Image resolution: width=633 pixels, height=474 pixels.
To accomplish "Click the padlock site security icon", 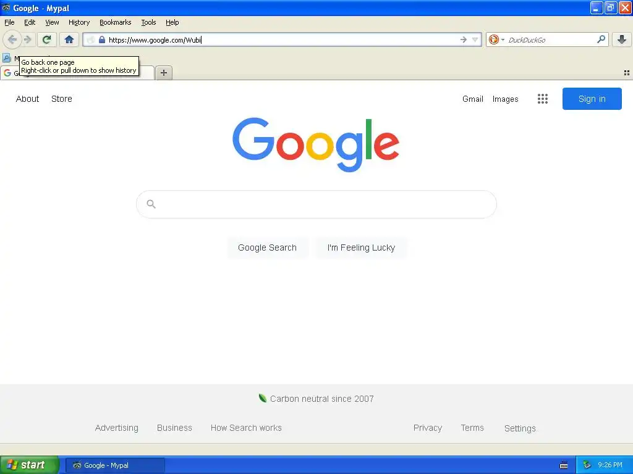I will [102, 39].
